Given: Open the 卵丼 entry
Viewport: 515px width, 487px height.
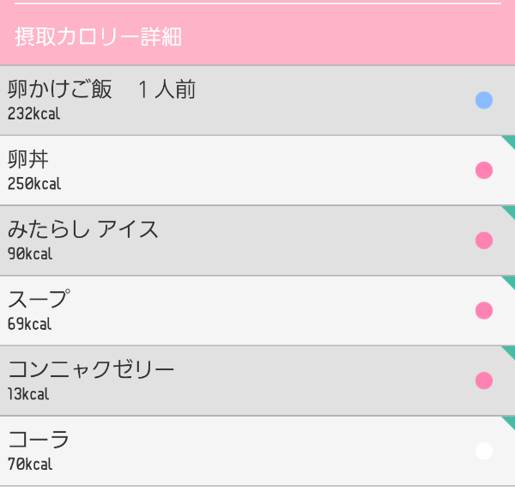Looking at the screenshot, I should pyautogui.click(x=257, y=170).
